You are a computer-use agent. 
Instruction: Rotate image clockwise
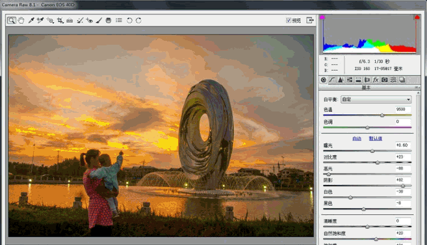(x=138, y=20)
